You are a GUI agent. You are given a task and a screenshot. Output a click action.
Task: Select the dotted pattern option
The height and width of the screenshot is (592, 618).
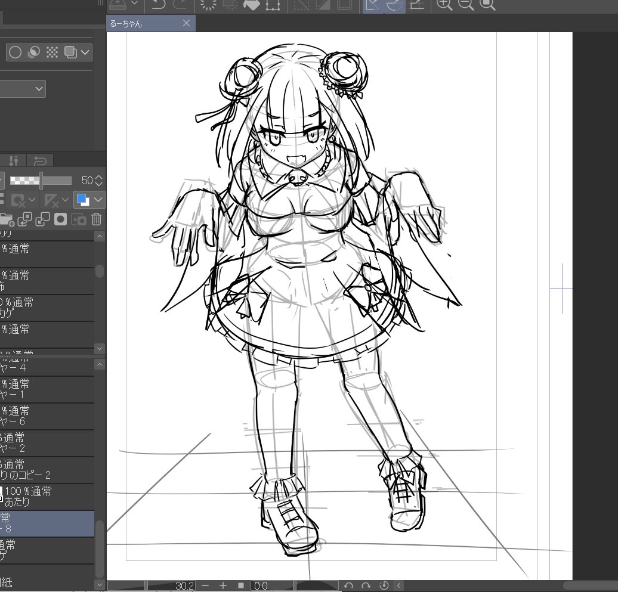(x=52, y=52)
